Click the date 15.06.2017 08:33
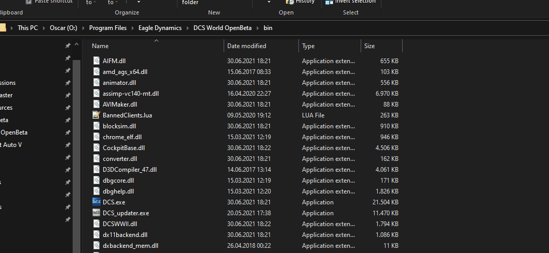Screen dimensions: 549x253 (249, 72)
